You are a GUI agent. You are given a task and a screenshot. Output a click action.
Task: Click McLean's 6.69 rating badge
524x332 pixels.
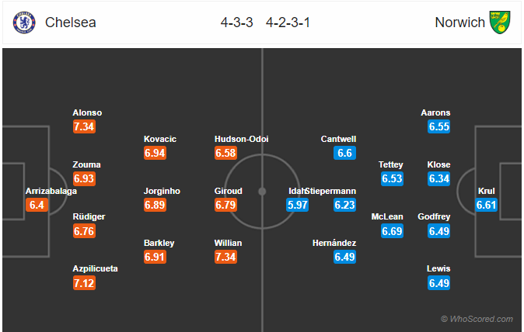392,231
